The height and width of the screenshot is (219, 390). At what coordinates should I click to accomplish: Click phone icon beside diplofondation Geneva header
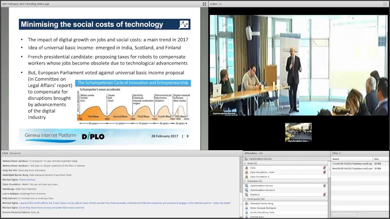point(246,159)
